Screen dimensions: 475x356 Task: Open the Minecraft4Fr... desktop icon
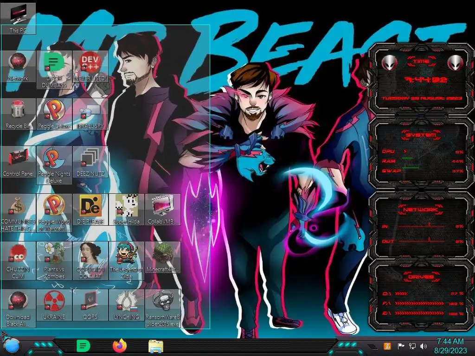click(163, 257)
